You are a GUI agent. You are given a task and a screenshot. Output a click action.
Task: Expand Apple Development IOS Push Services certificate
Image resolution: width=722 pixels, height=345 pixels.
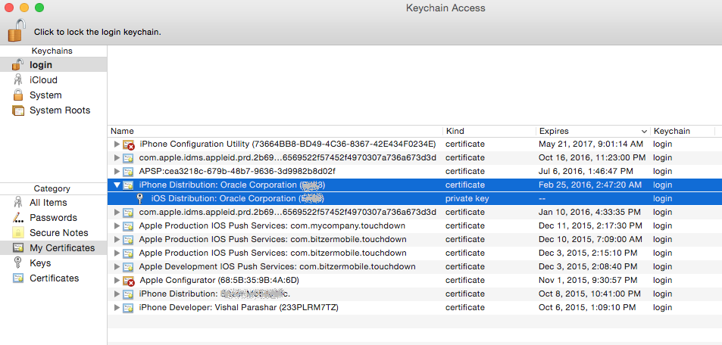click(117, 266)
